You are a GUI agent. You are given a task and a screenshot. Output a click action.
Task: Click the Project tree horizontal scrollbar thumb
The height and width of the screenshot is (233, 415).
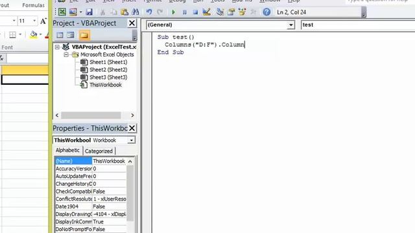pos(91,115)
